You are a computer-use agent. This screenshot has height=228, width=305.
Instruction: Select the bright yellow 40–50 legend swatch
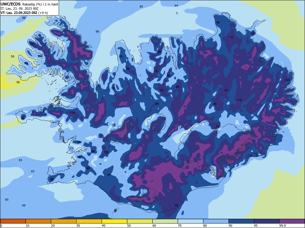(x=114, y=221)
